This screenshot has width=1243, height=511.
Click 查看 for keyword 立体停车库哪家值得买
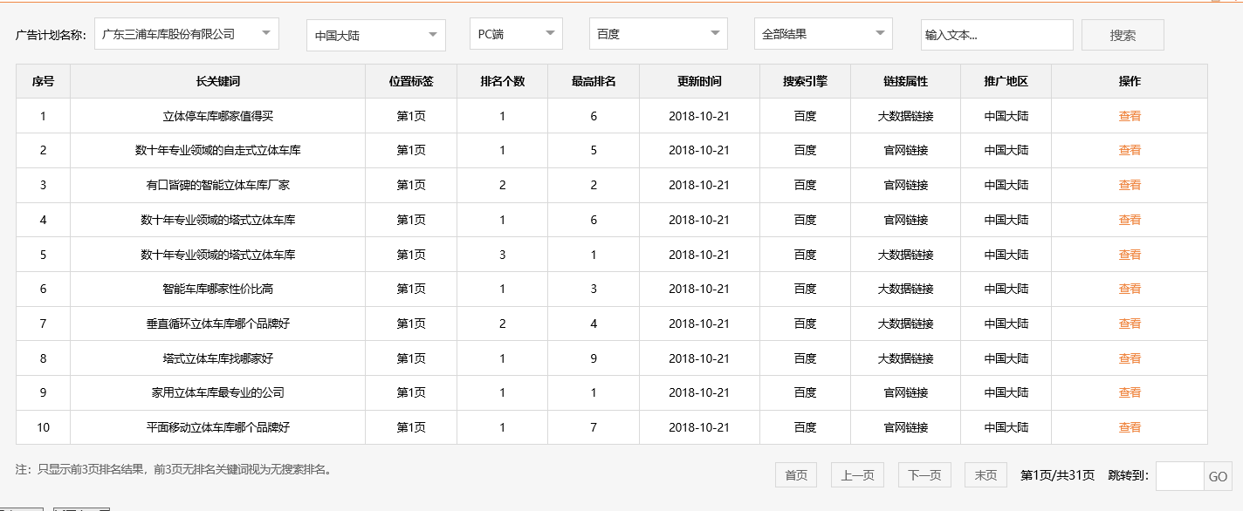[x=1129, y=115]
